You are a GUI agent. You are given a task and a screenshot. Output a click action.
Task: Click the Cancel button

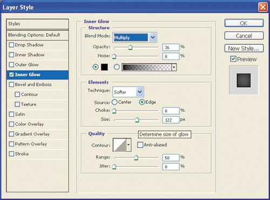[244, 36]
